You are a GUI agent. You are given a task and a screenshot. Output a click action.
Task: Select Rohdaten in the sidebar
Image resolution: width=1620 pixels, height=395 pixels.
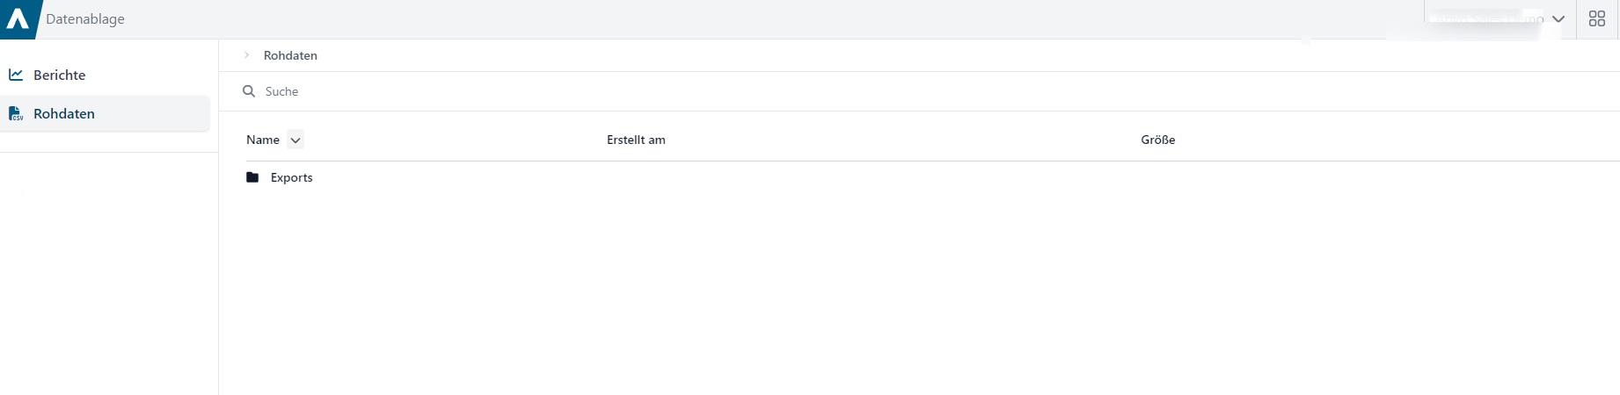point(106,113)
